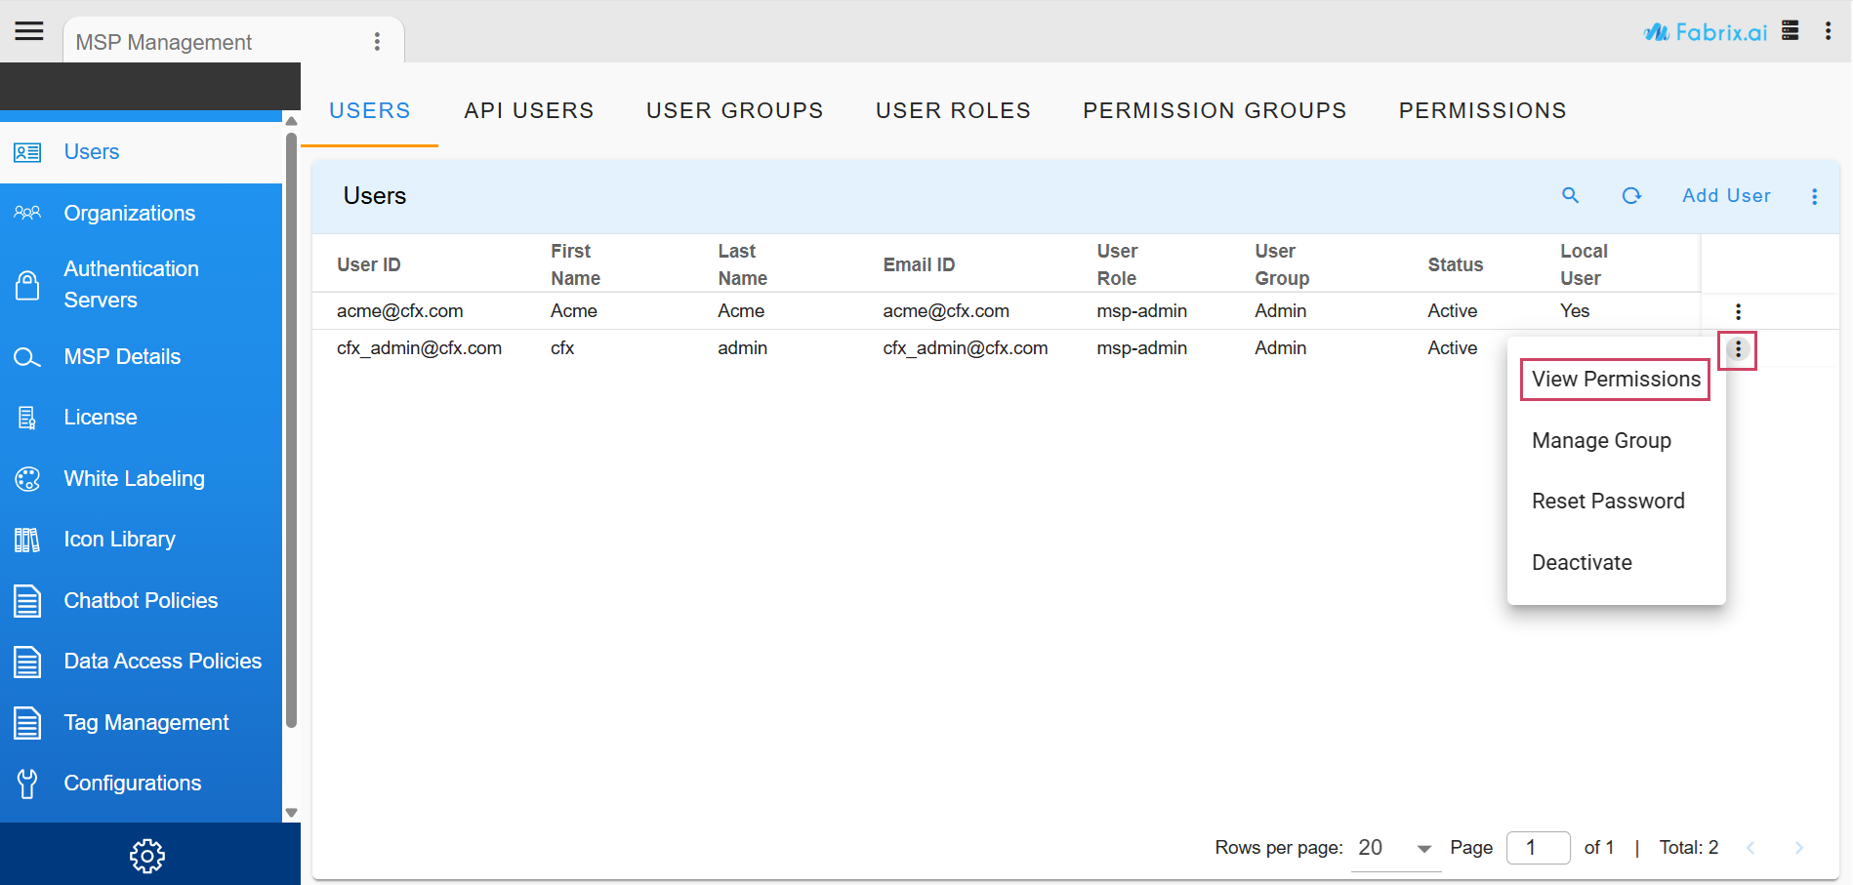The height and width of the screenshot is (885, 1853).
Task: Select Deactivate from the context menu
Action: click(x=1582, y=562)
